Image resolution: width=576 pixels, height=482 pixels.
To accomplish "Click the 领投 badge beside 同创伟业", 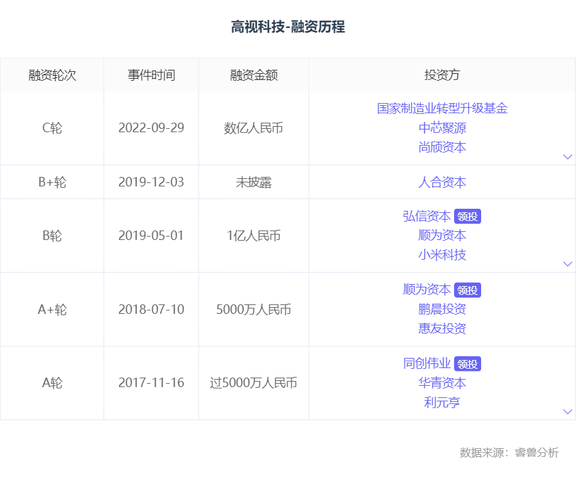I will click(468, 364).
